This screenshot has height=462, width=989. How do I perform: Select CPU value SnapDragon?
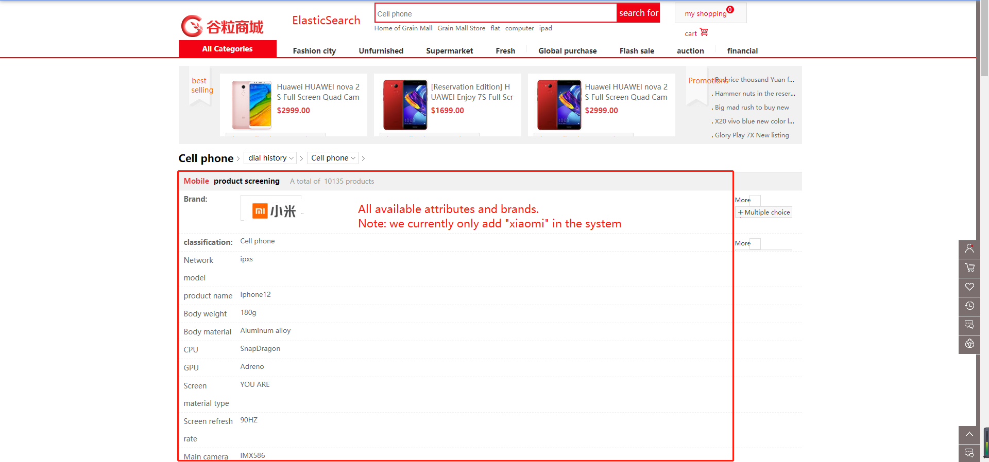[x=260, y=349]
